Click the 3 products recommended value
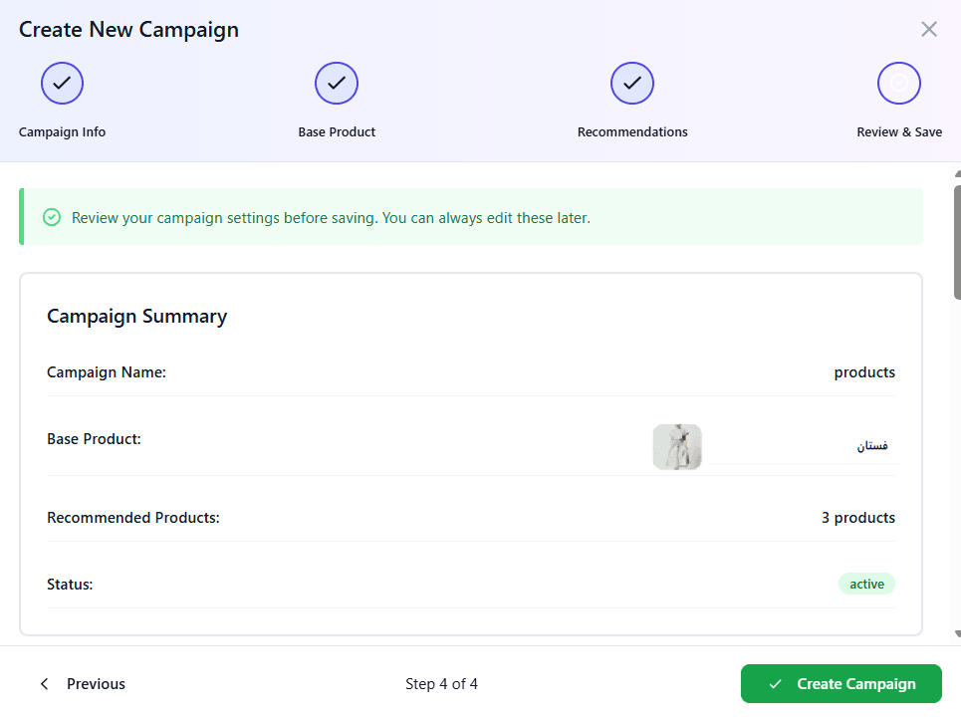This screenshot has height=717, width=961. pos(857,518)
